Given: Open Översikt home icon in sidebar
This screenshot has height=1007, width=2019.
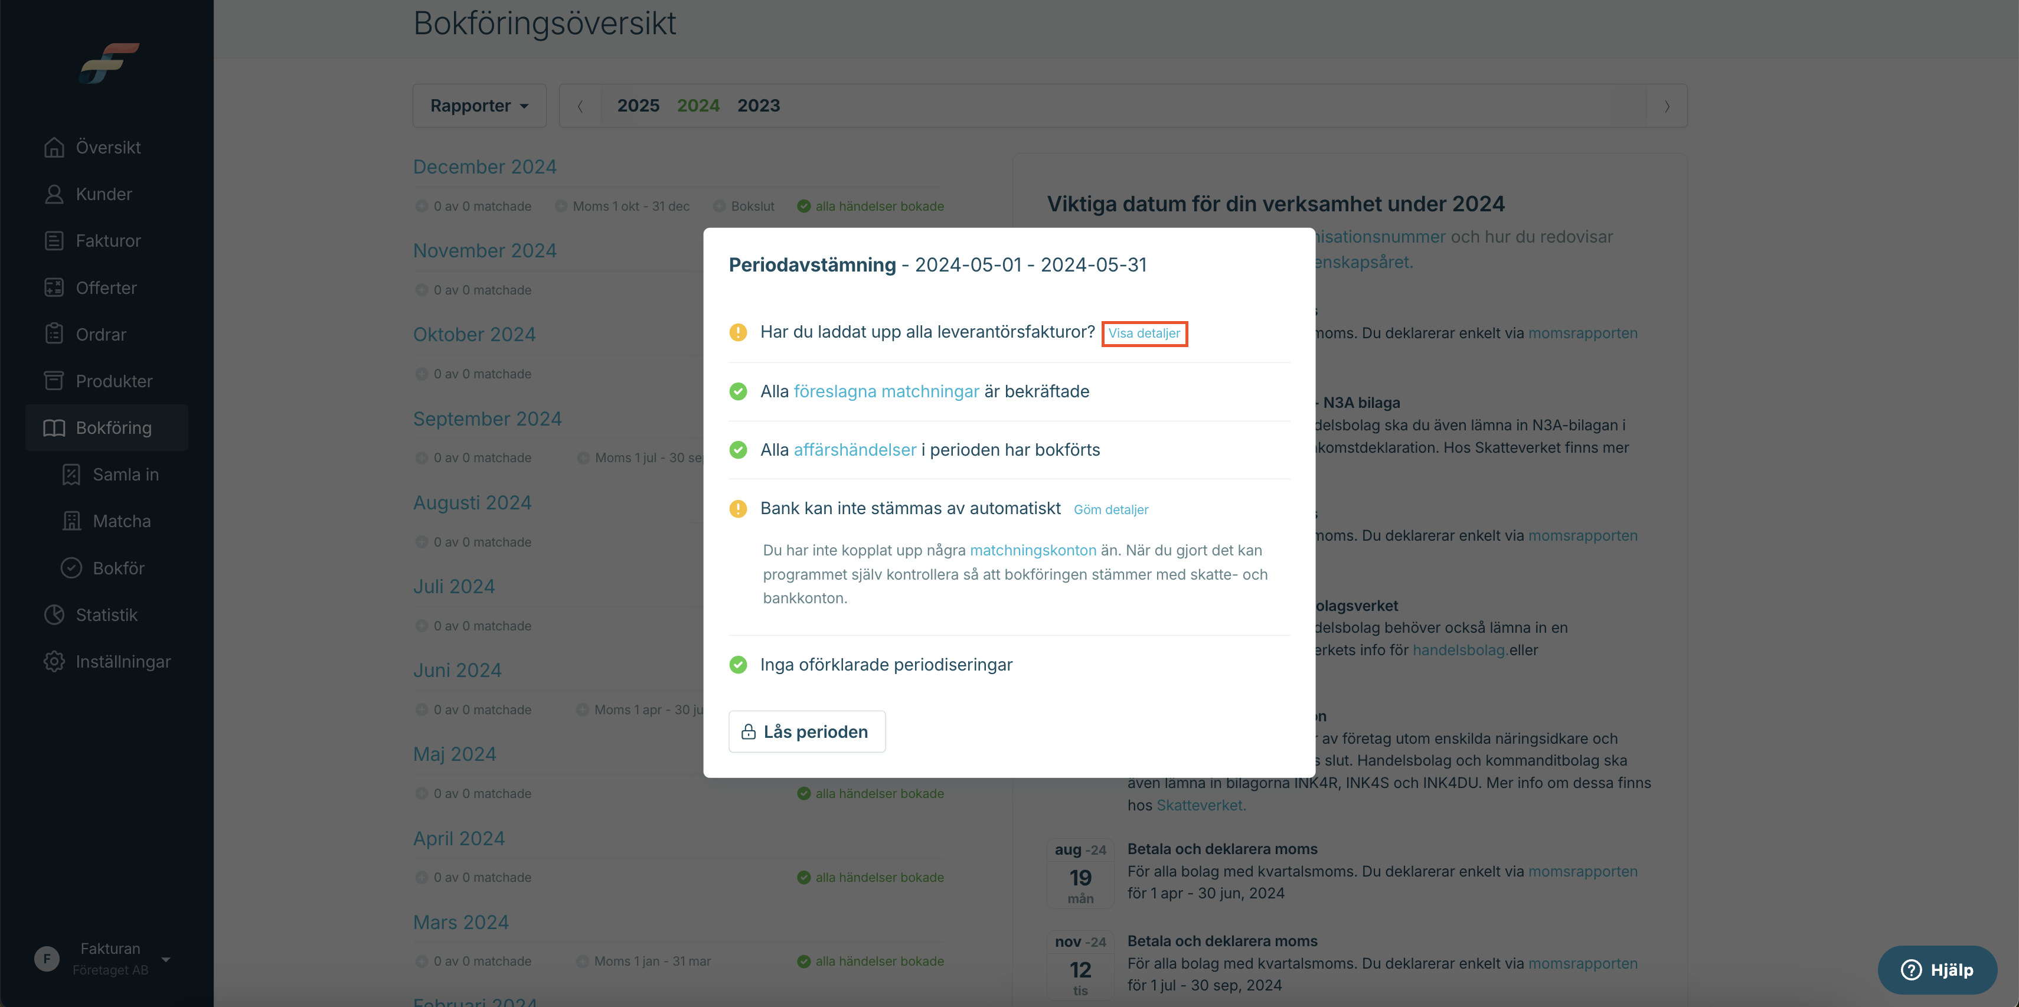Looking at the screenshot, I should (x=54, y=148).
